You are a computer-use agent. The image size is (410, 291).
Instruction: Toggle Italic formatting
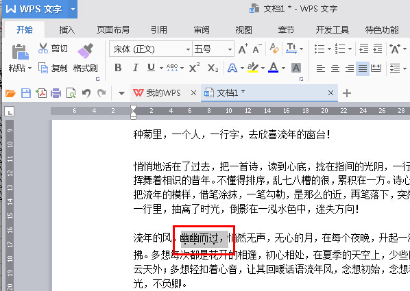135,68
